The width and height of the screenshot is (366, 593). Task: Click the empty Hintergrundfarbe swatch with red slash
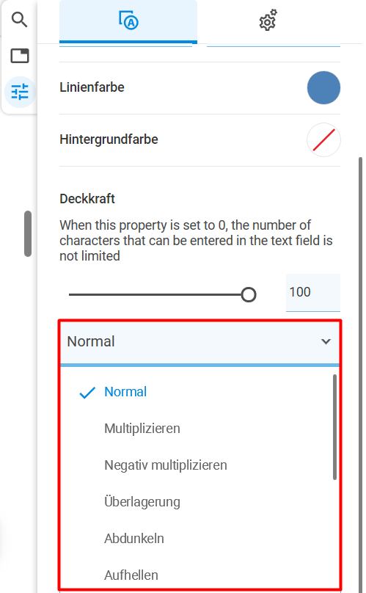point(323,139)
